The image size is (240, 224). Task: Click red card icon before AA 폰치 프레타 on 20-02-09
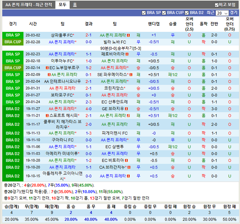[x=49, y=74]
